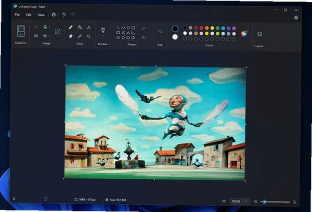Screen dimensions: 312x212
Task: Pick the lime palette swatch
Action: (x=218, y=34)
